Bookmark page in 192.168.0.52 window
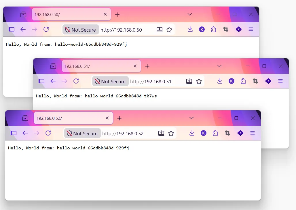296x210 pixels. click(171, 133)
